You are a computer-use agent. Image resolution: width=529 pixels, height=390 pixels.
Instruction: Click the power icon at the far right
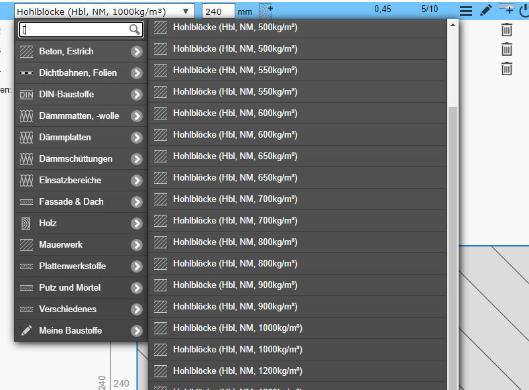coord(524,11)
